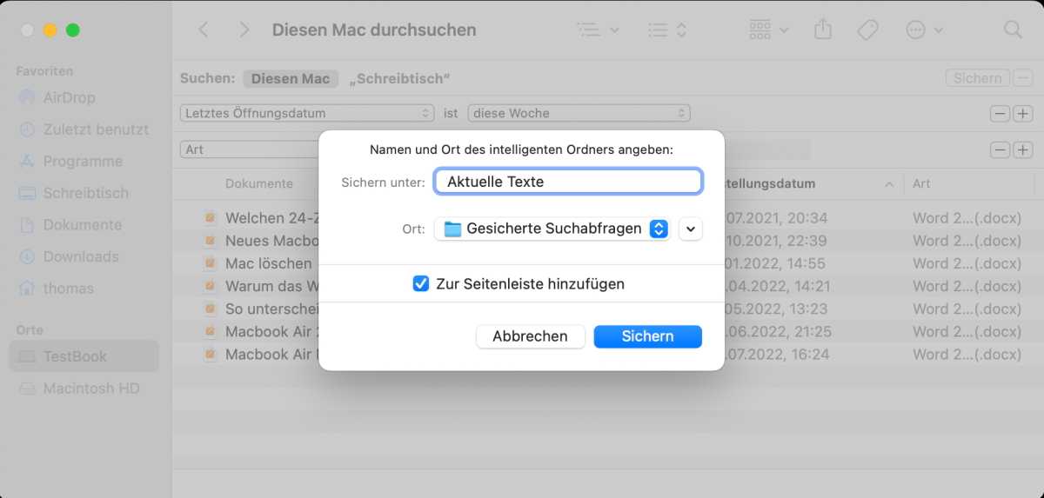Image resolution: width=1044 pixels, height=498 pixels.
Task: Click the date ending '.07.2022, 16:24'
Action: [x=777, y=354]
